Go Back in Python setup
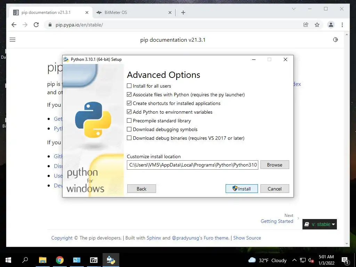 [x=141, y=189]
